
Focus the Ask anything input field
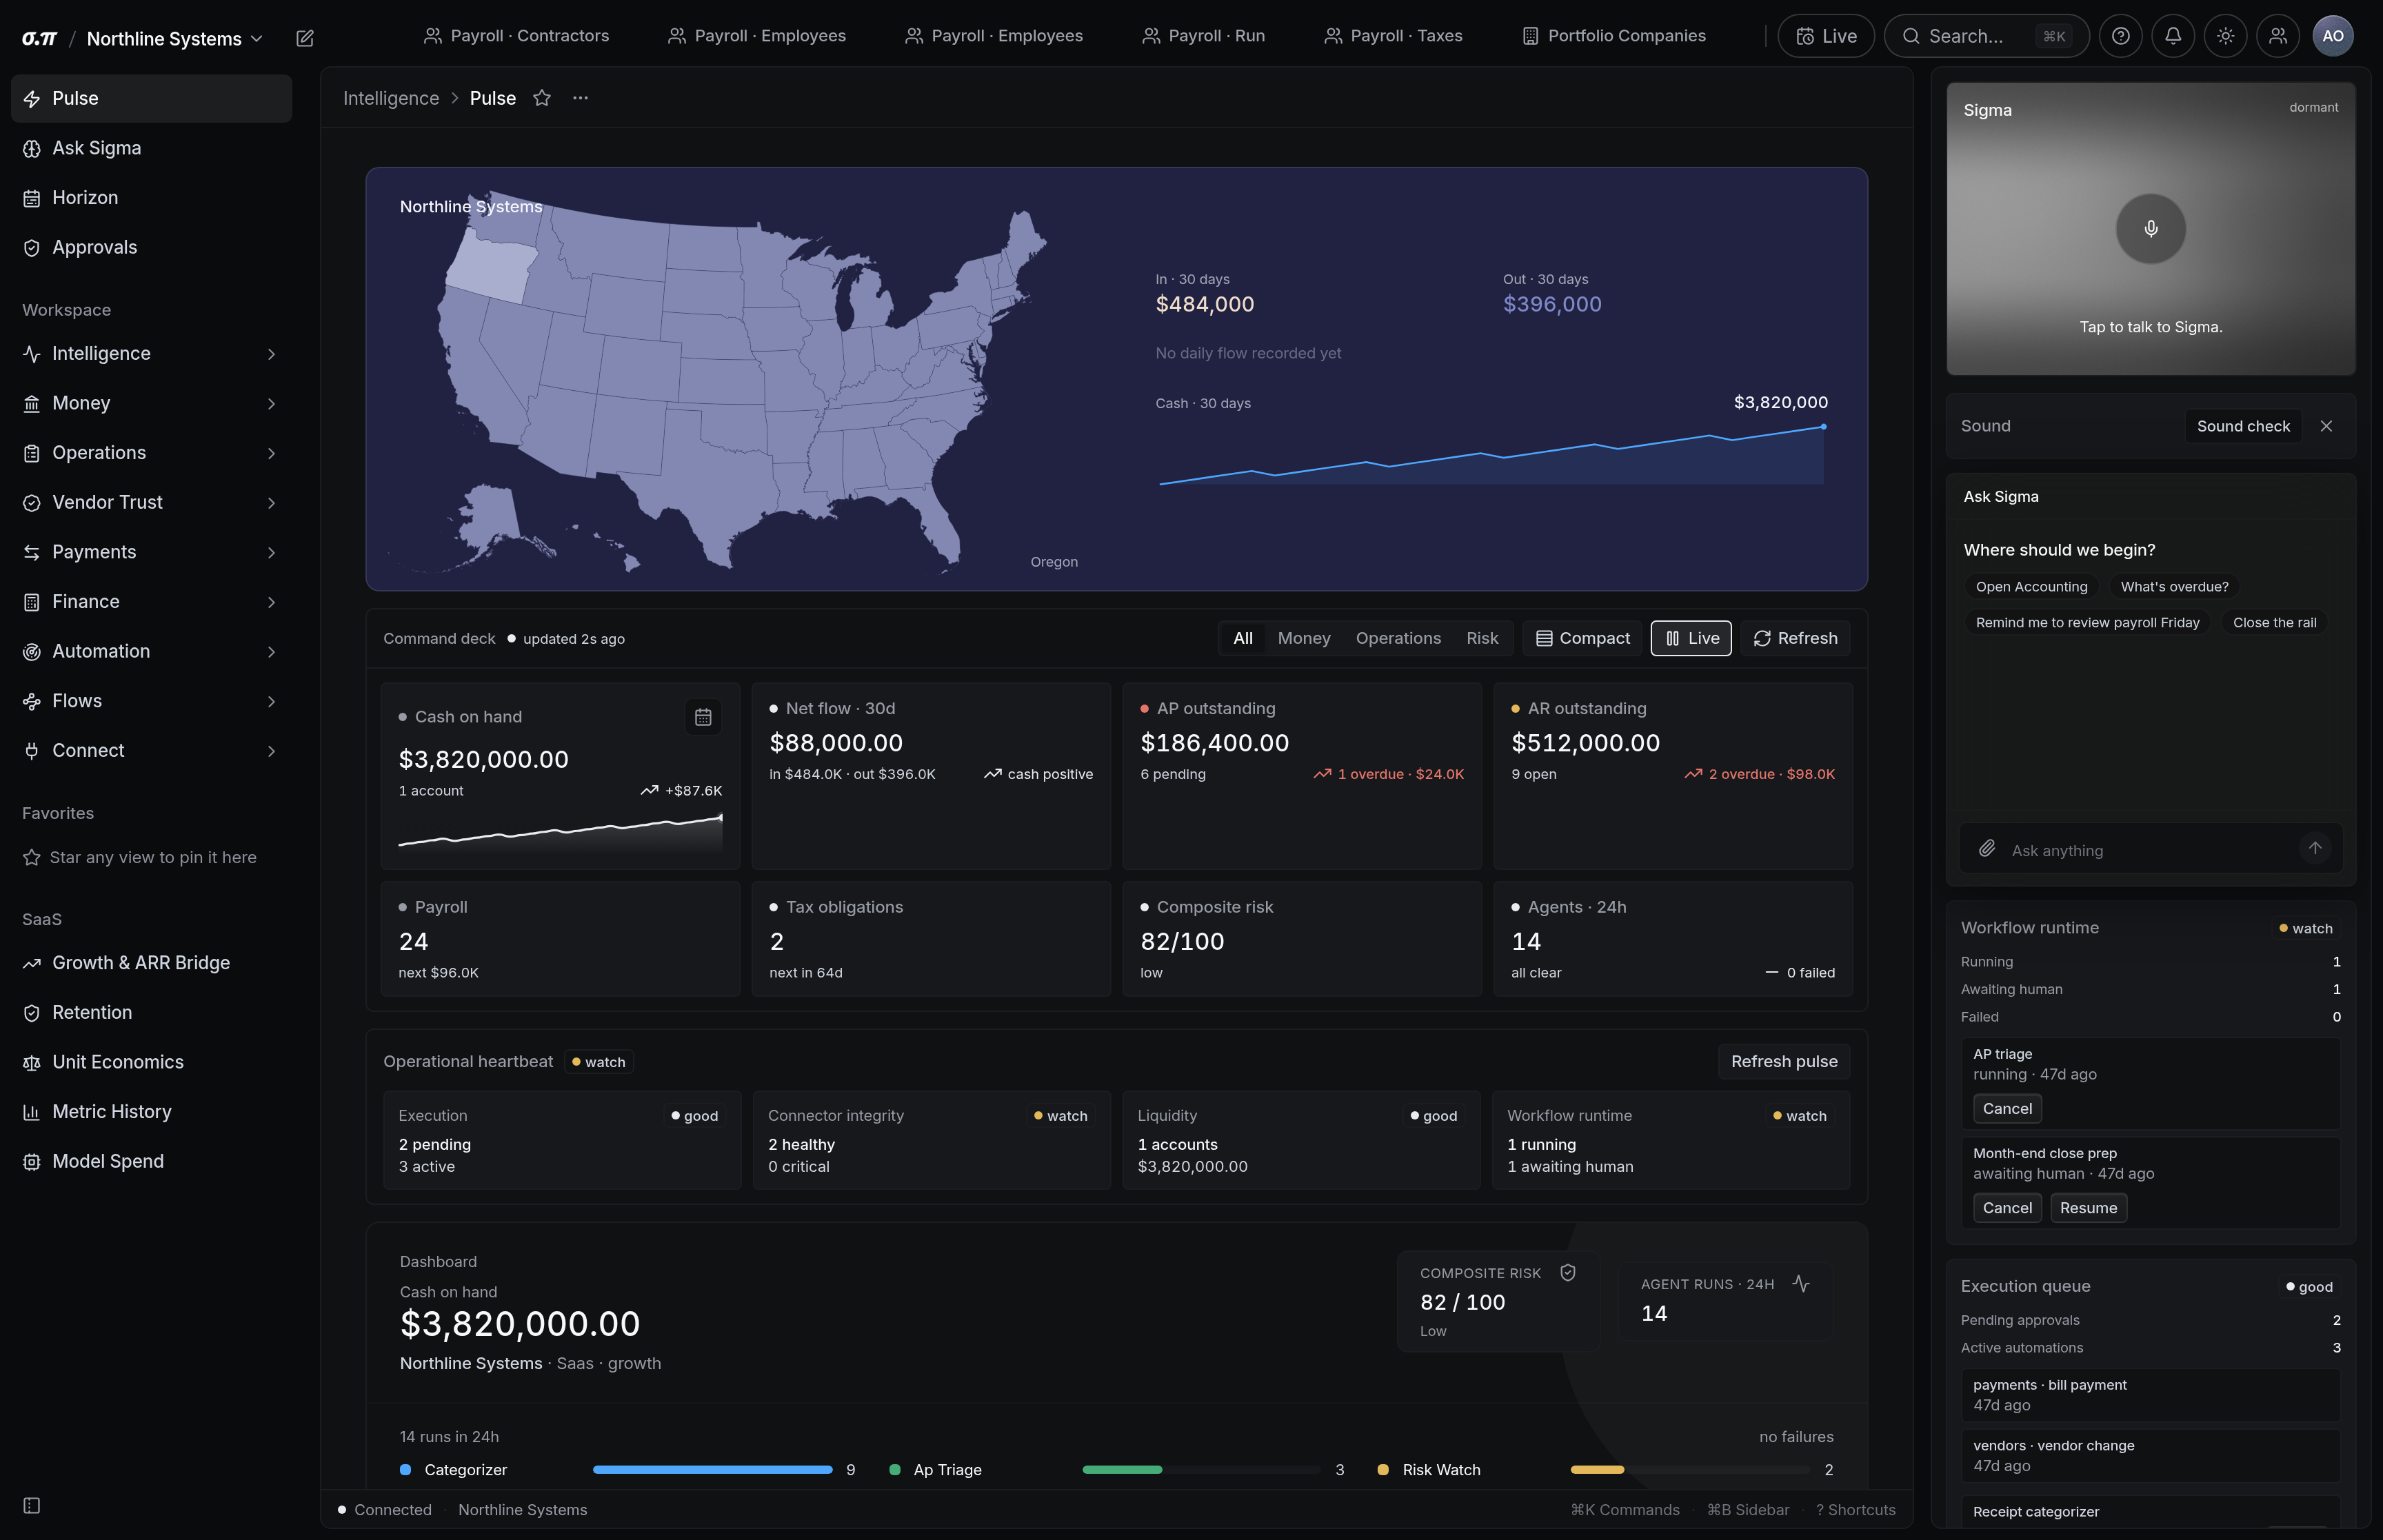click(2150, 850)
